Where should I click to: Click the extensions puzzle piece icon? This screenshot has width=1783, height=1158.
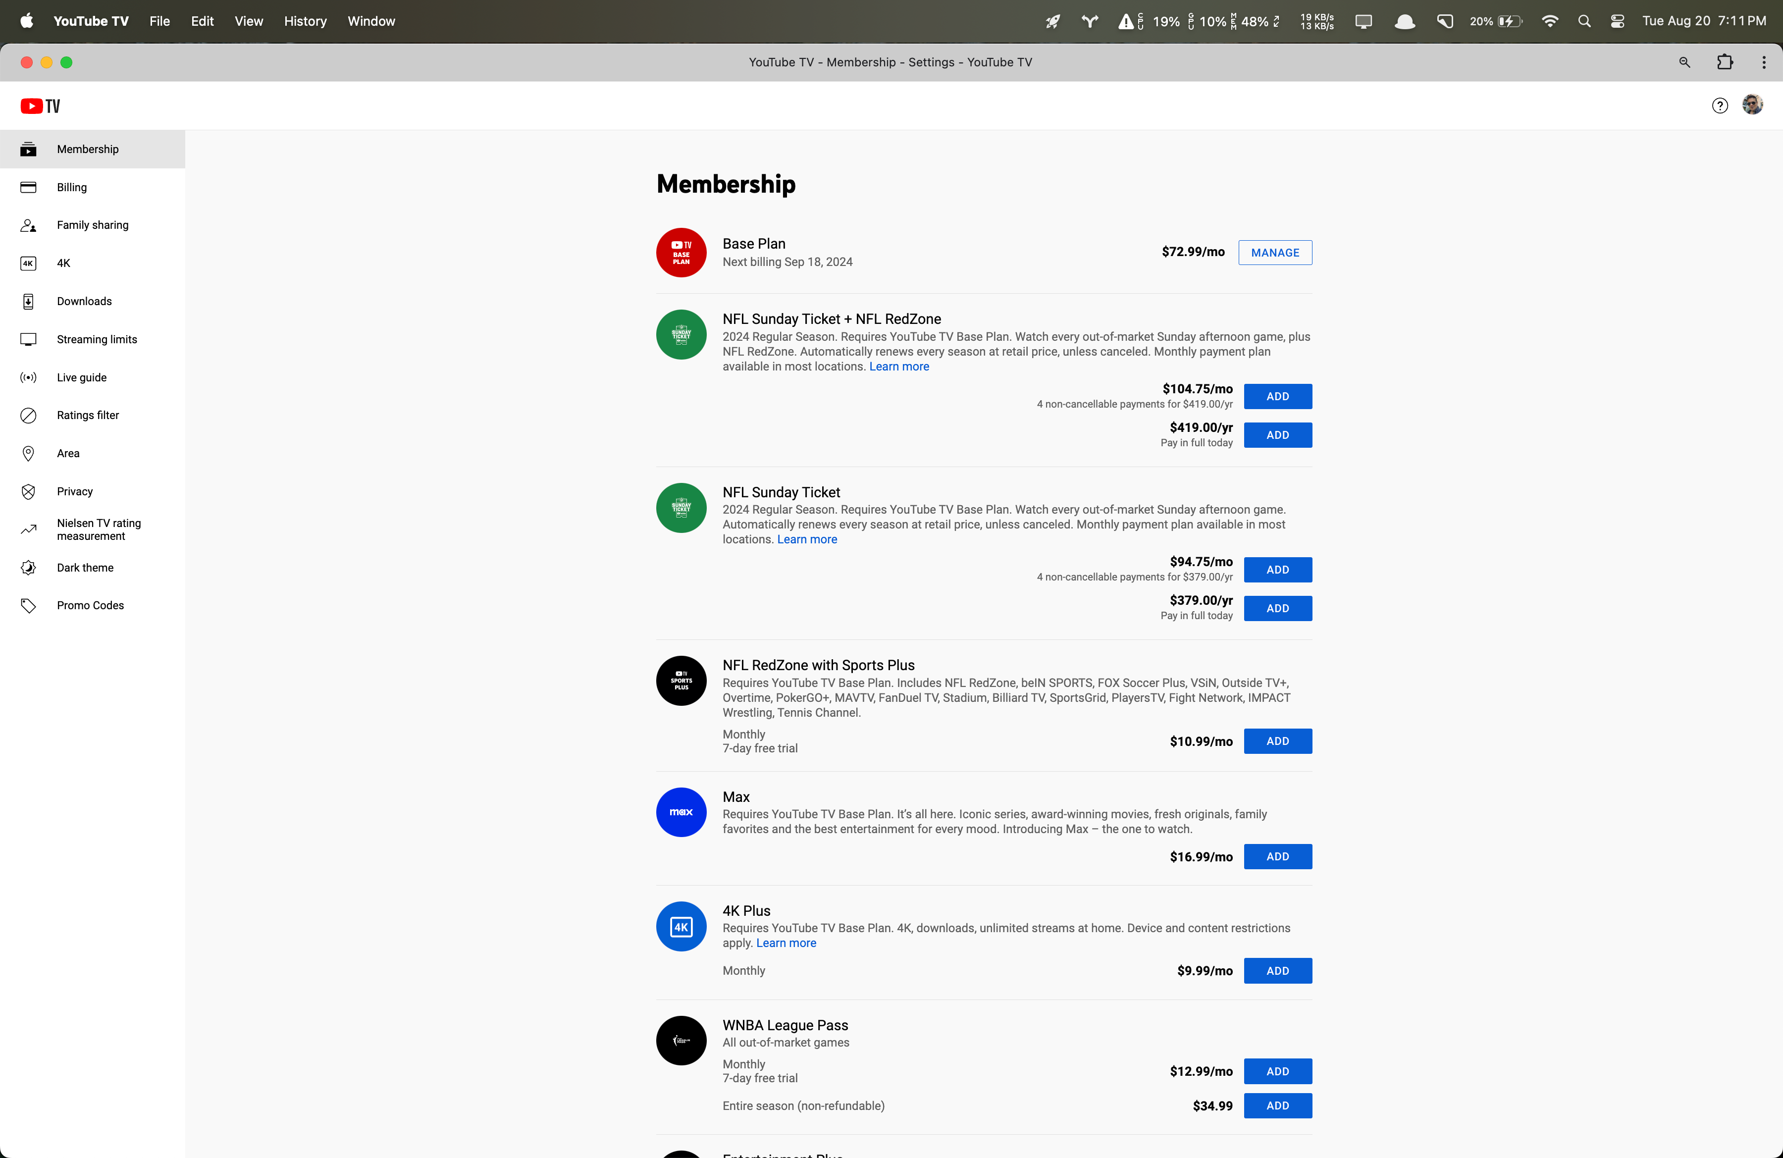click(1725, 62)
